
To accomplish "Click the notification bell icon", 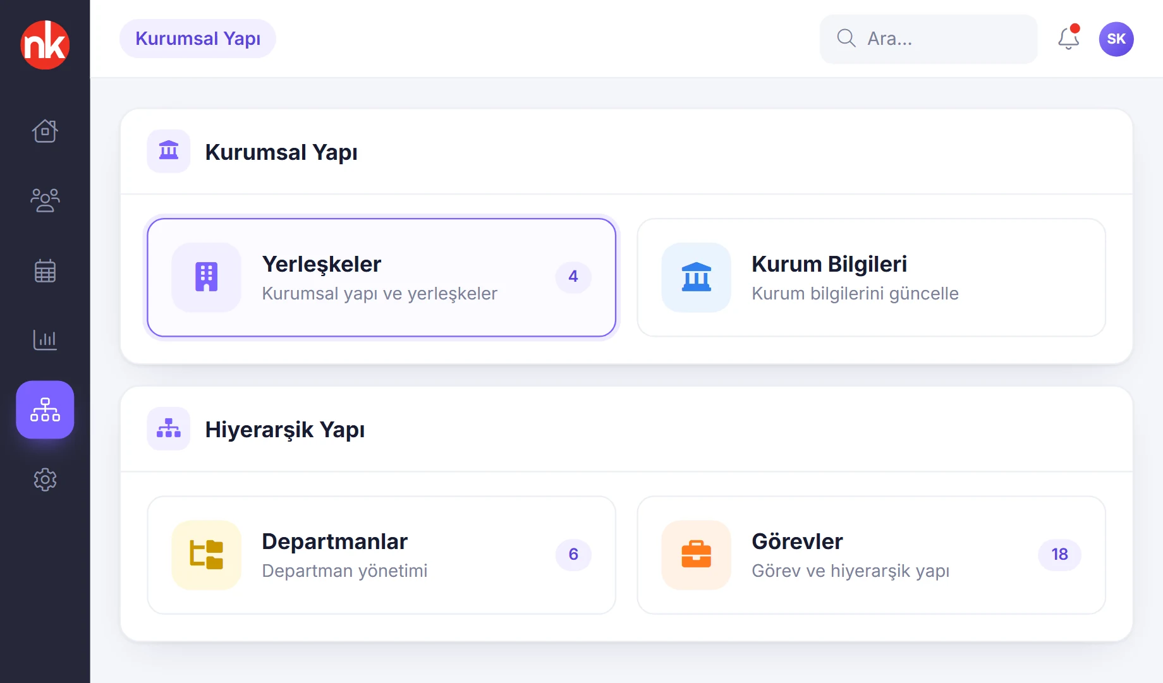I will coord(1068,39).
